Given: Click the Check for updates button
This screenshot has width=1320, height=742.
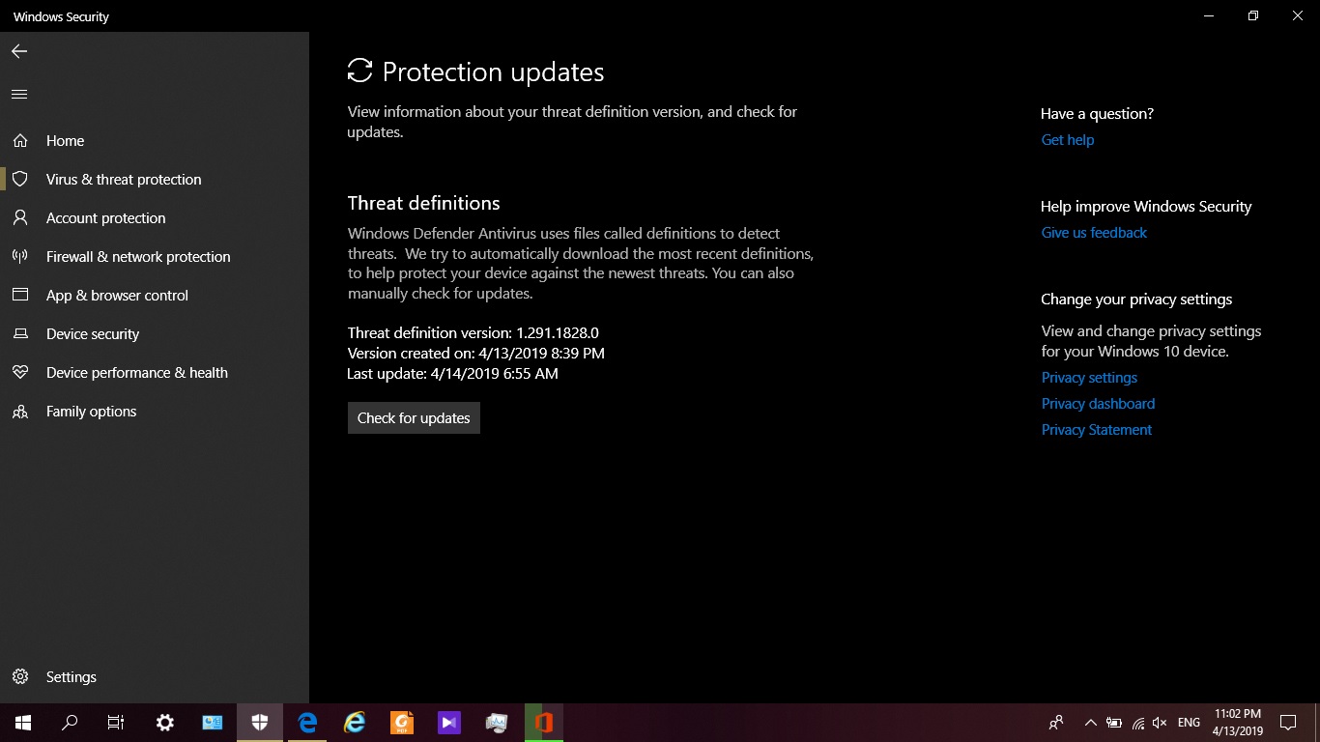Looking at the screenshot, I should pos(414,418).
